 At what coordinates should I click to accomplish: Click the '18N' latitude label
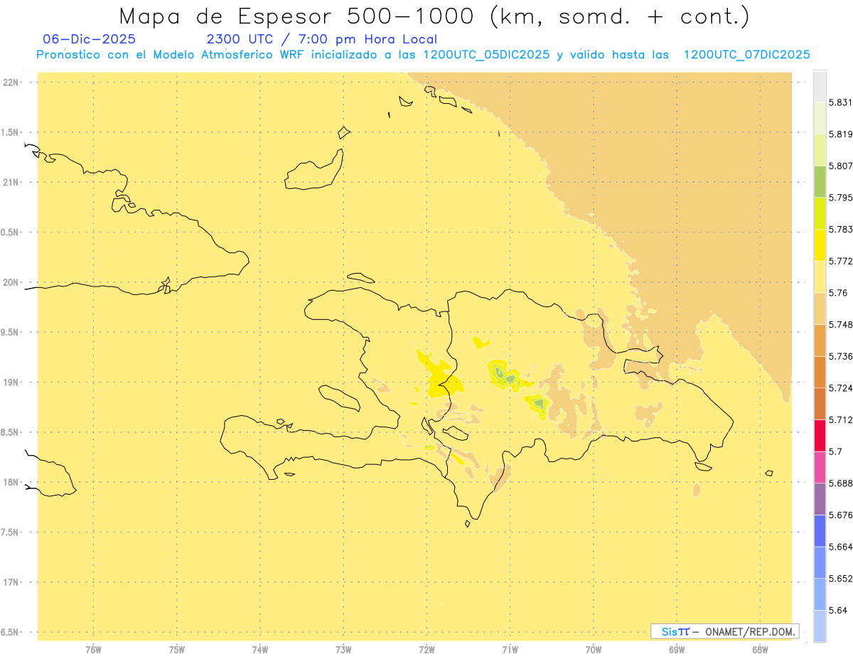10,482
